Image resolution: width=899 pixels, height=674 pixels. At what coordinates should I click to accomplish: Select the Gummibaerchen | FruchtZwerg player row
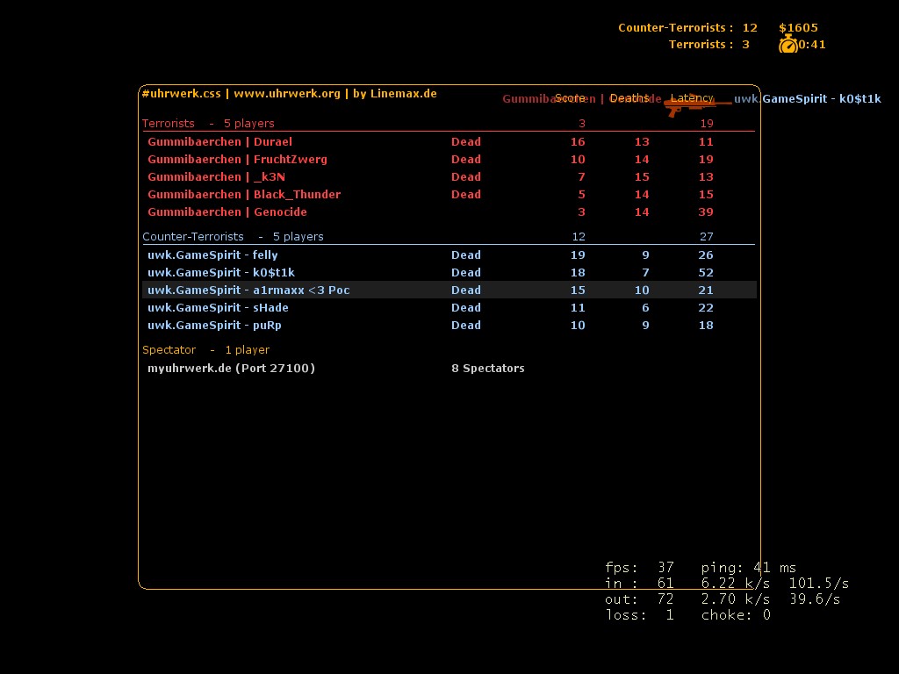(237, 159)
